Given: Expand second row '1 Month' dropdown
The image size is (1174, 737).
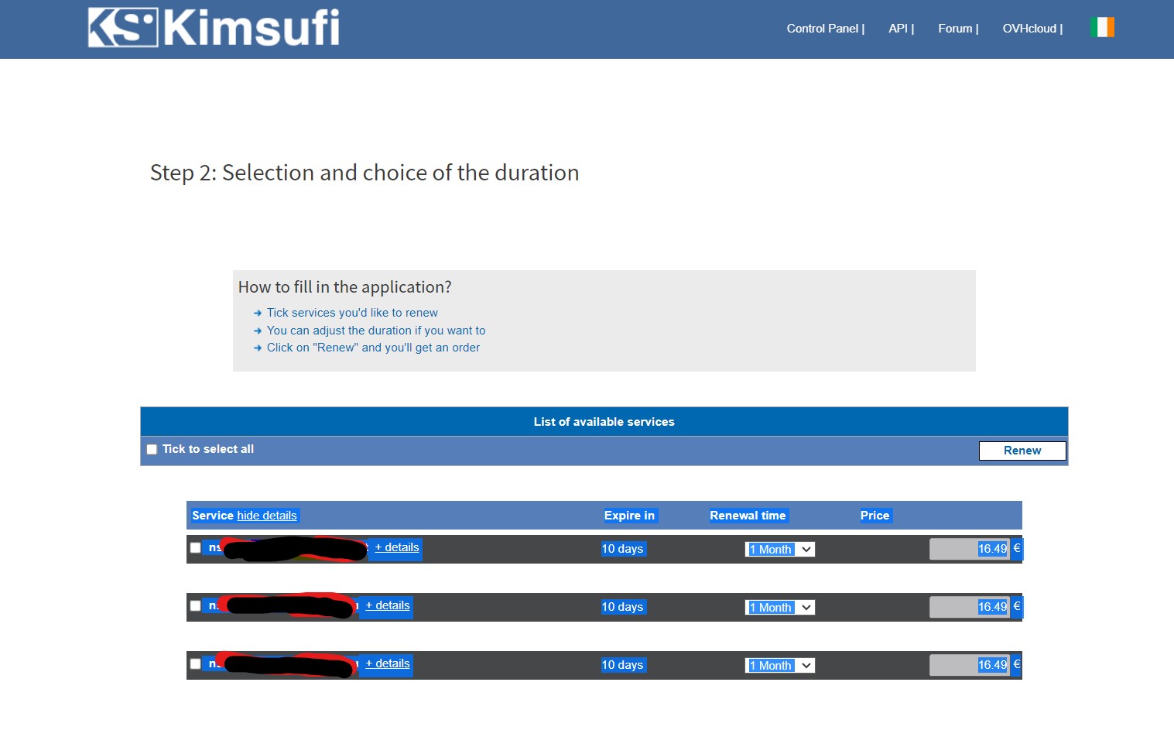Looking at the screenshot, I should pos(779,608).
